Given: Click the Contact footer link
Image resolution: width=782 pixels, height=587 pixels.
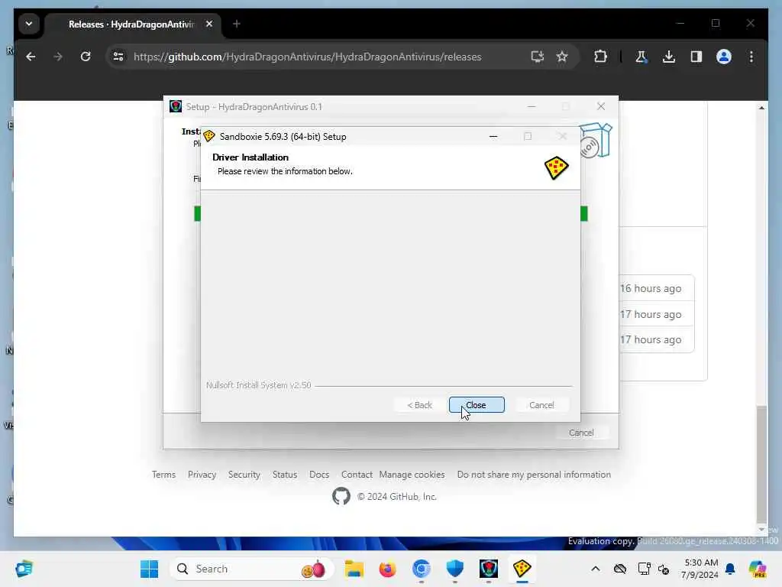Looking at the screenshot, I should click(x=357, y=474).
